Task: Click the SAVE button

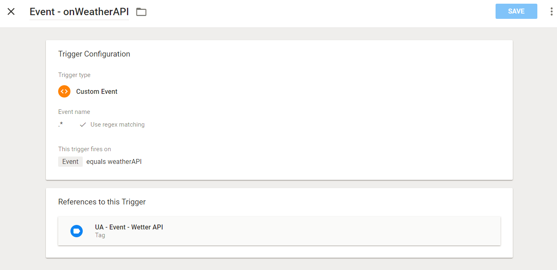Action: click(516, 11)
